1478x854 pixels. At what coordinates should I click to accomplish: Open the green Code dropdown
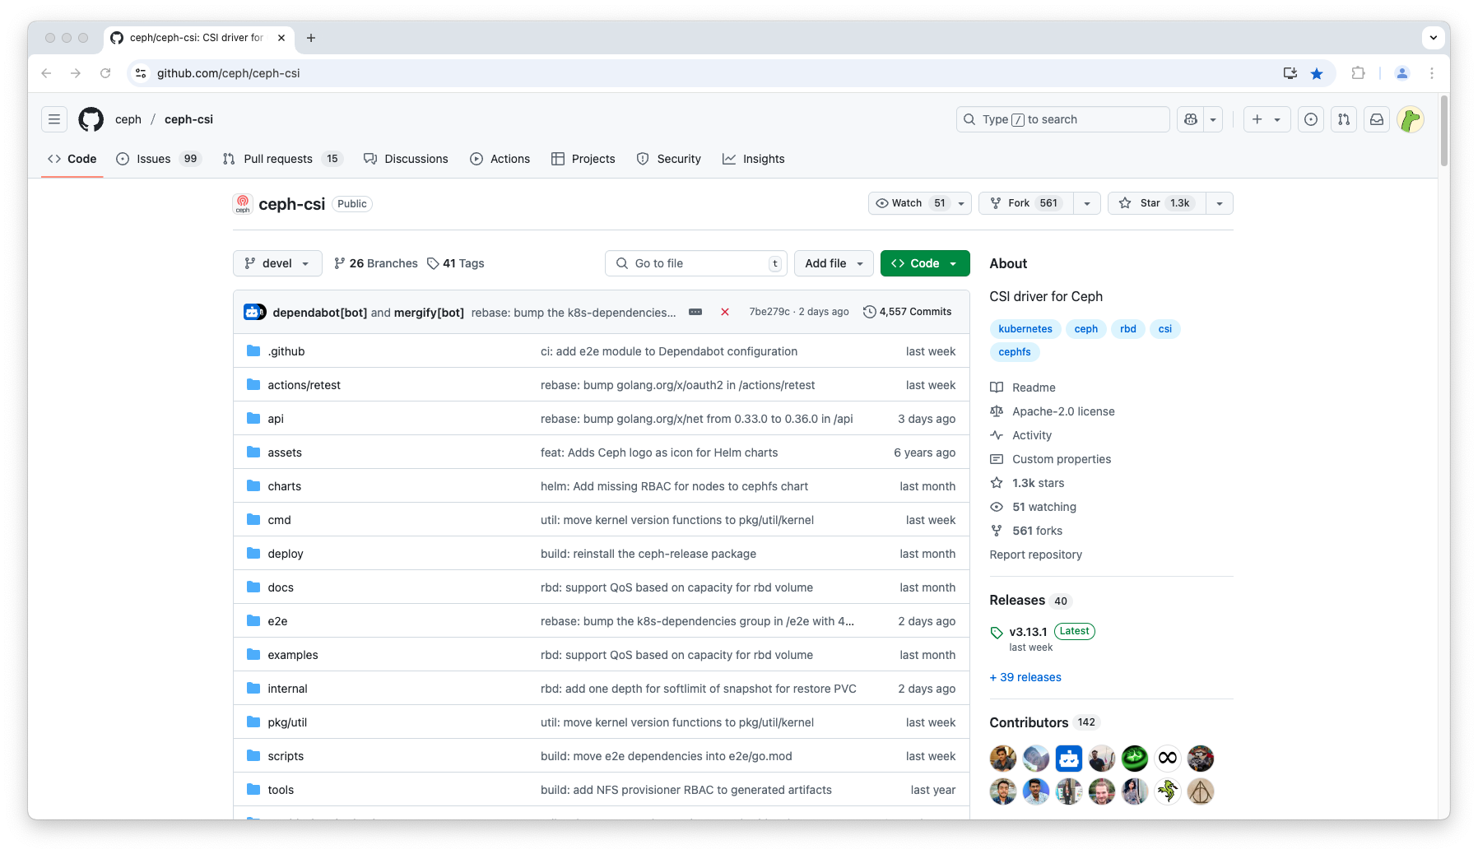(925, 263)
